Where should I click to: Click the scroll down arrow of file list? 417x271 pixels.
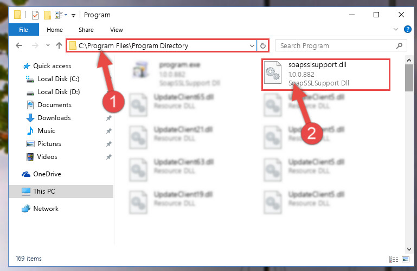409,249
